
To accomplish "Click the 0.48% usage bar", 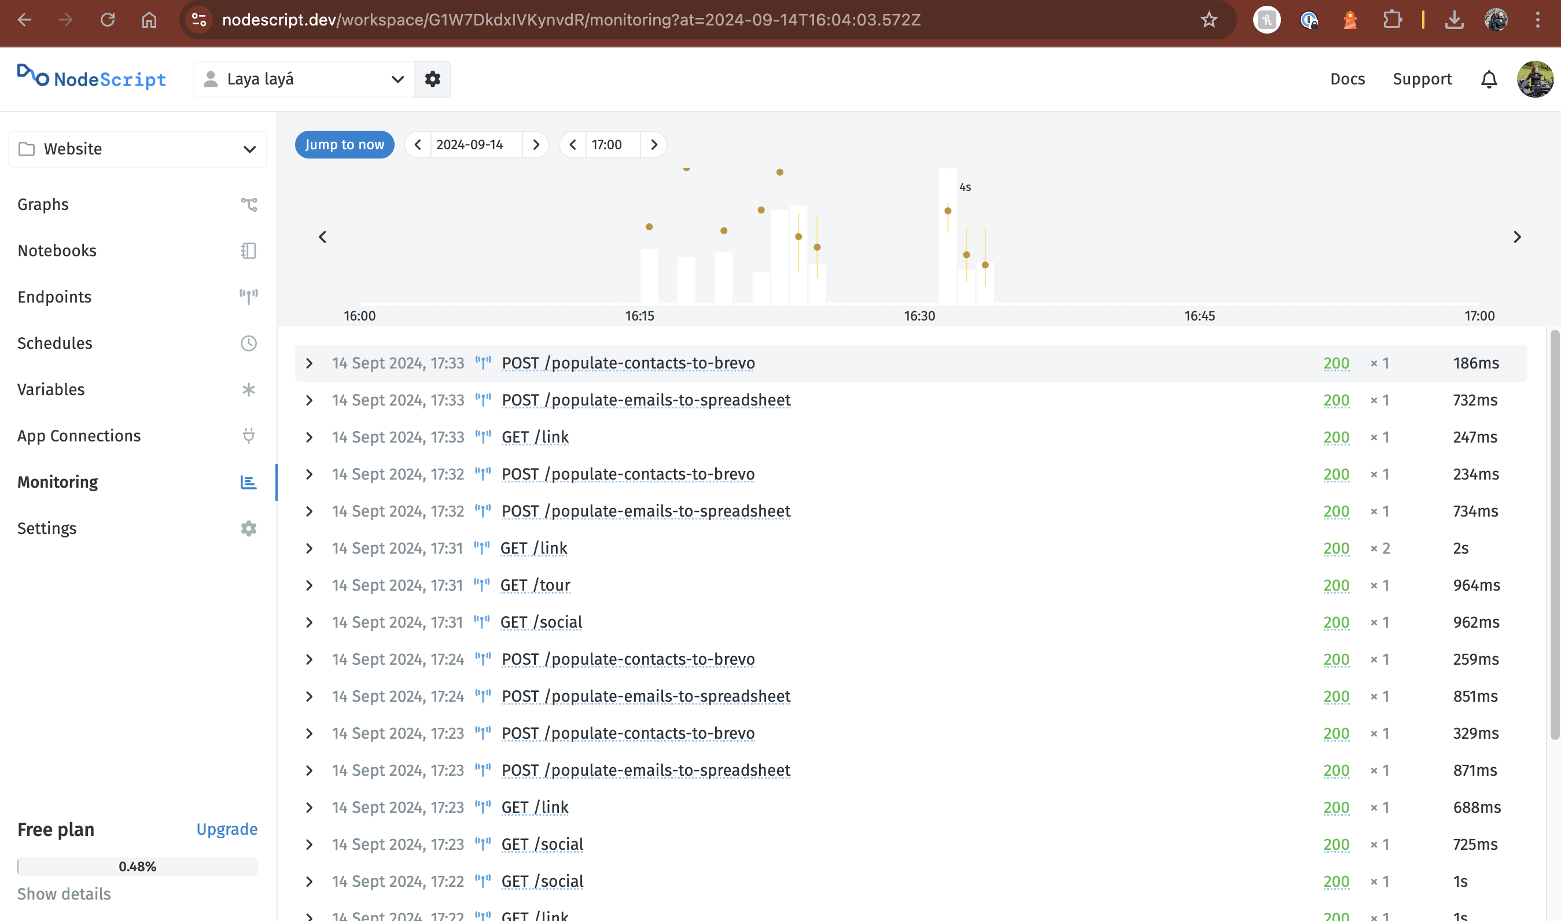I will point(137,867).
